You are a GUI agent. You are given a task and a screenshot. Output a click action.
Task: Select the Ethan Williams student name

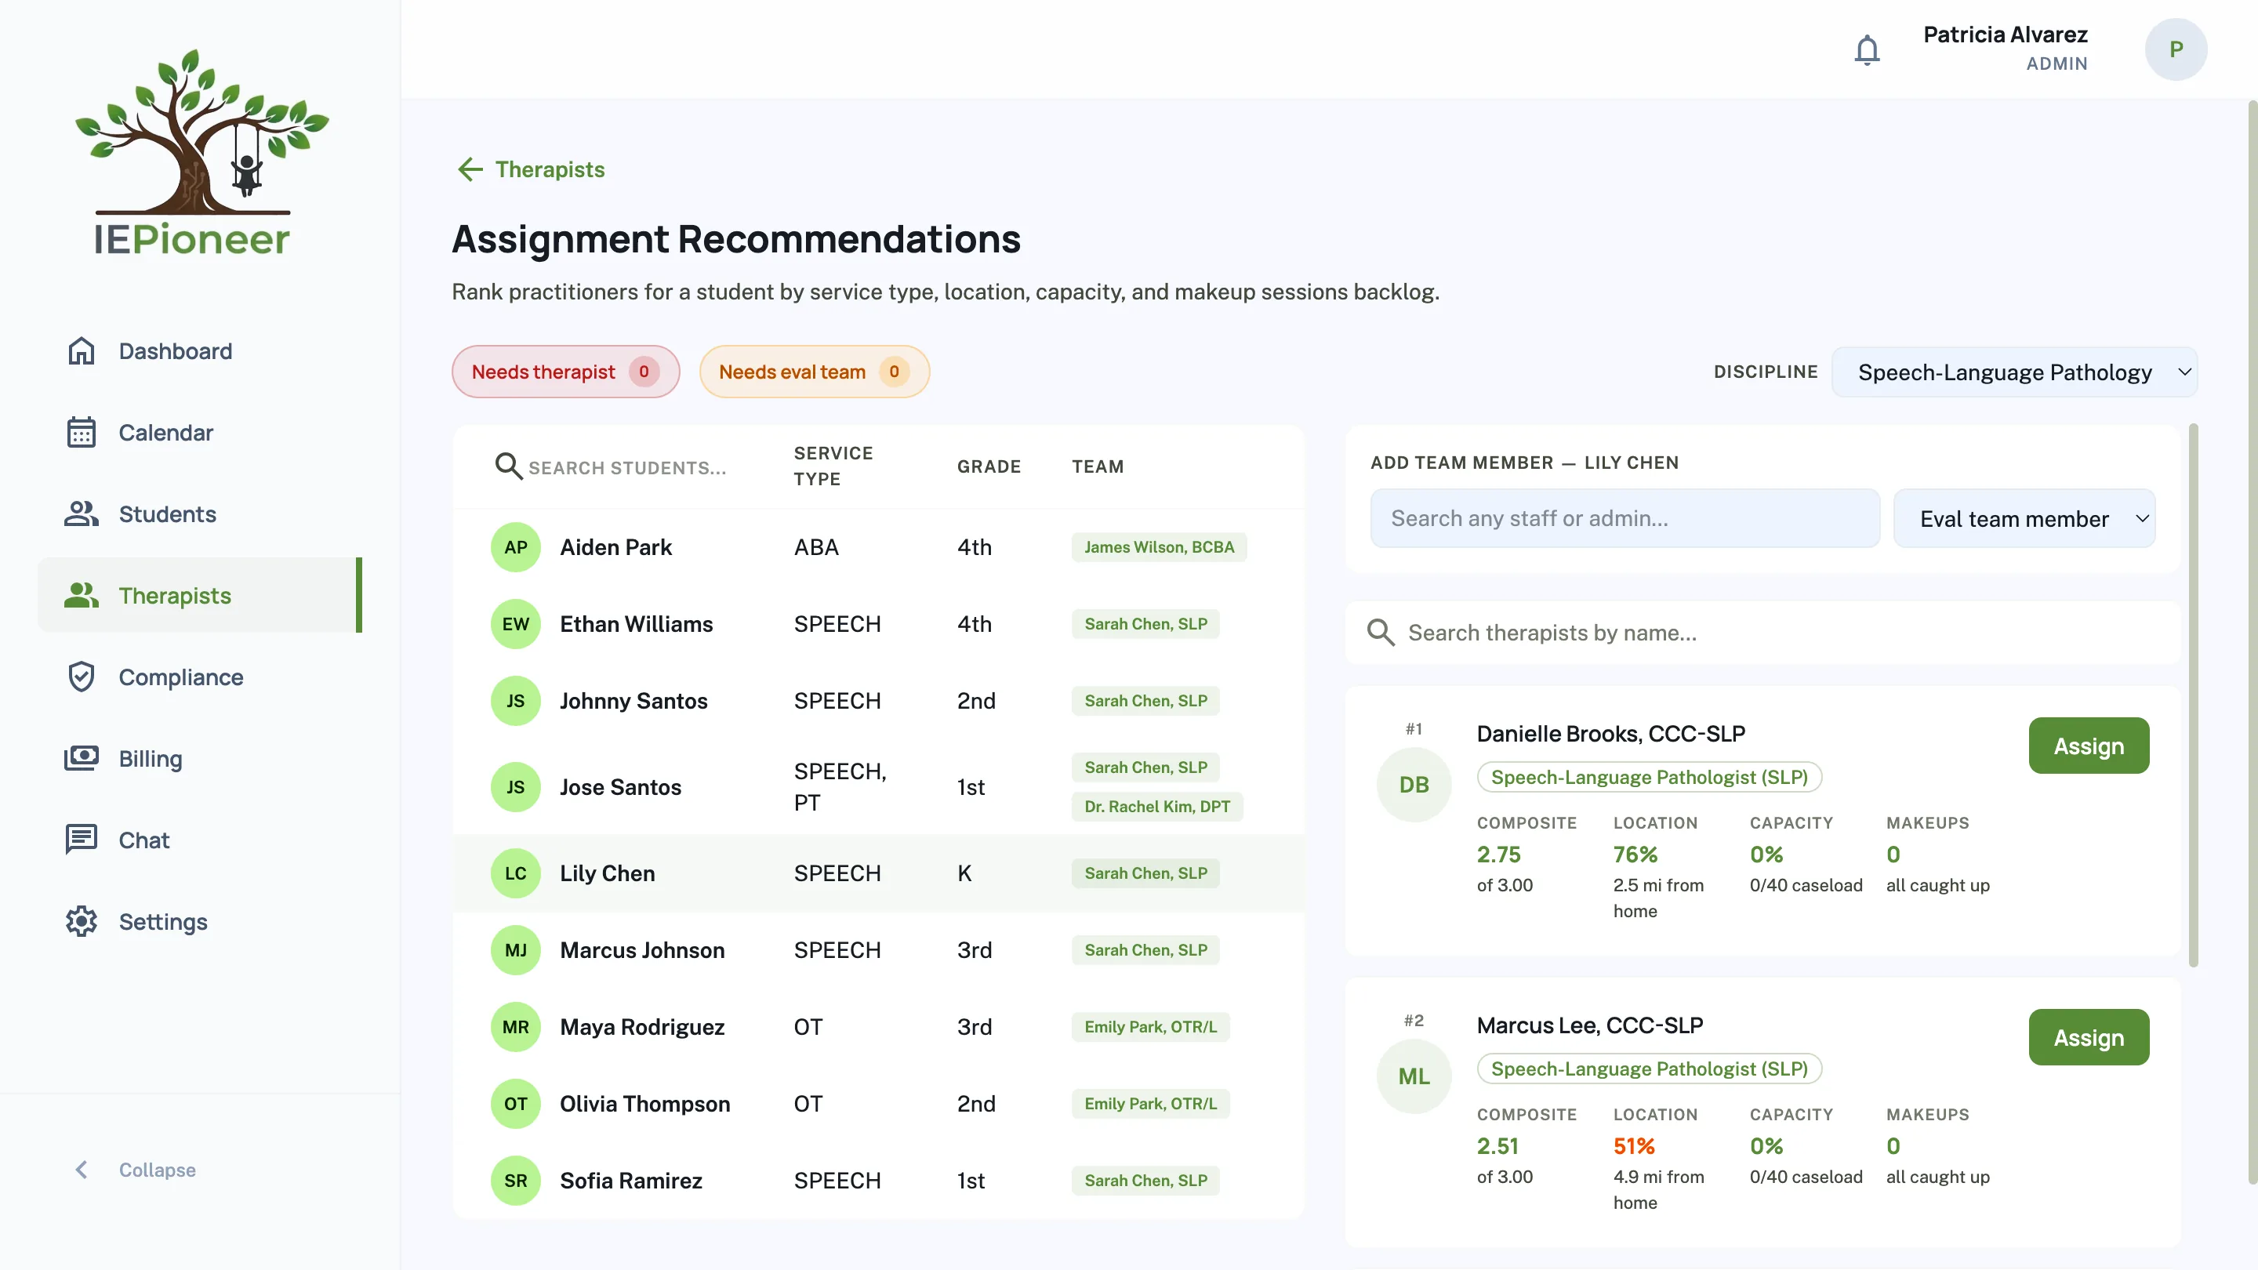[x=637, y=624]
